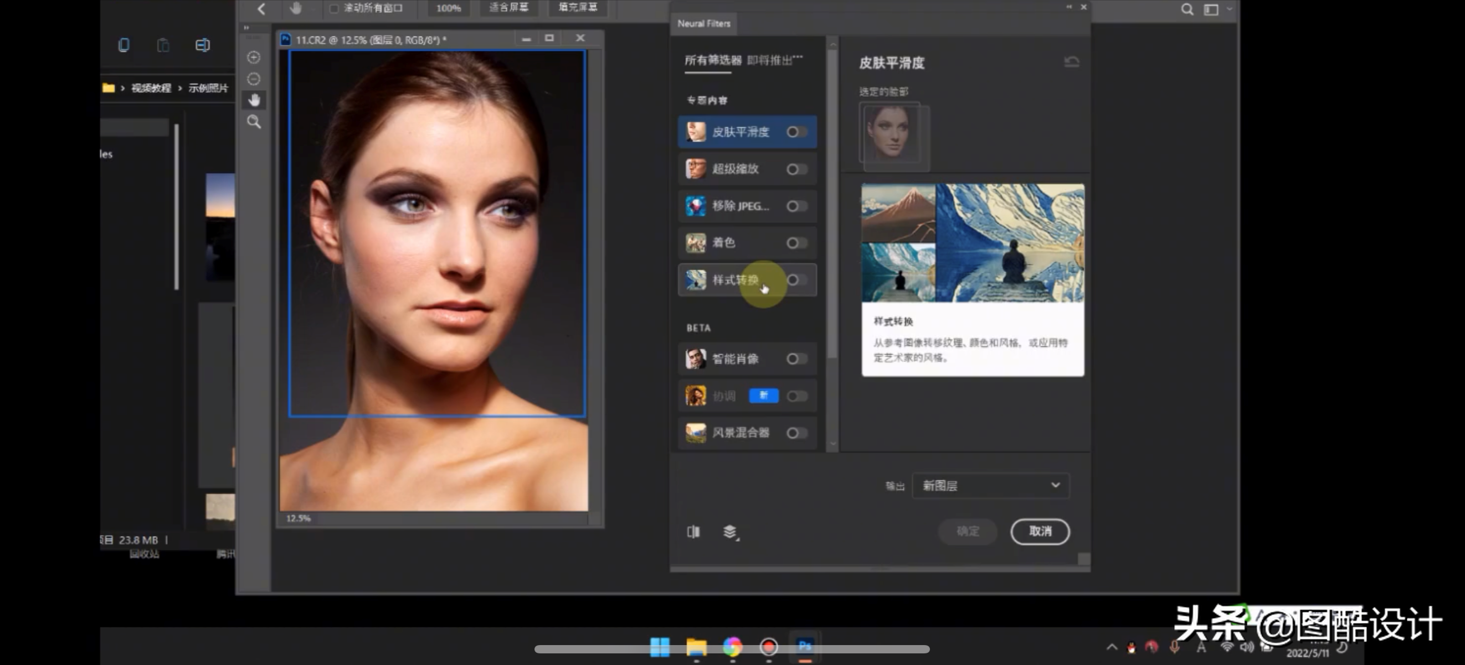Click the 取消 button

(x=1040, y=532)
